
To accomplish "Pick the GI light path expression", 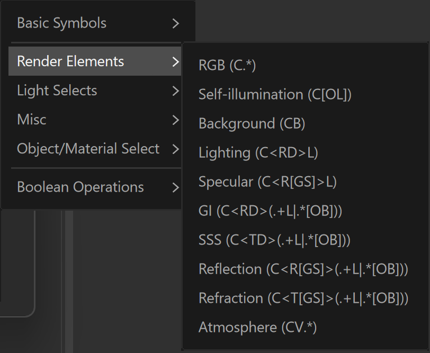I will coord(306,211).
